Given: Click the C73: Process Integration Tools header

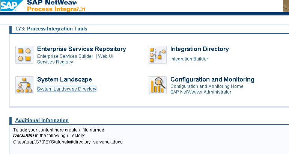Looking at the screenshot, I should point(51,29).
